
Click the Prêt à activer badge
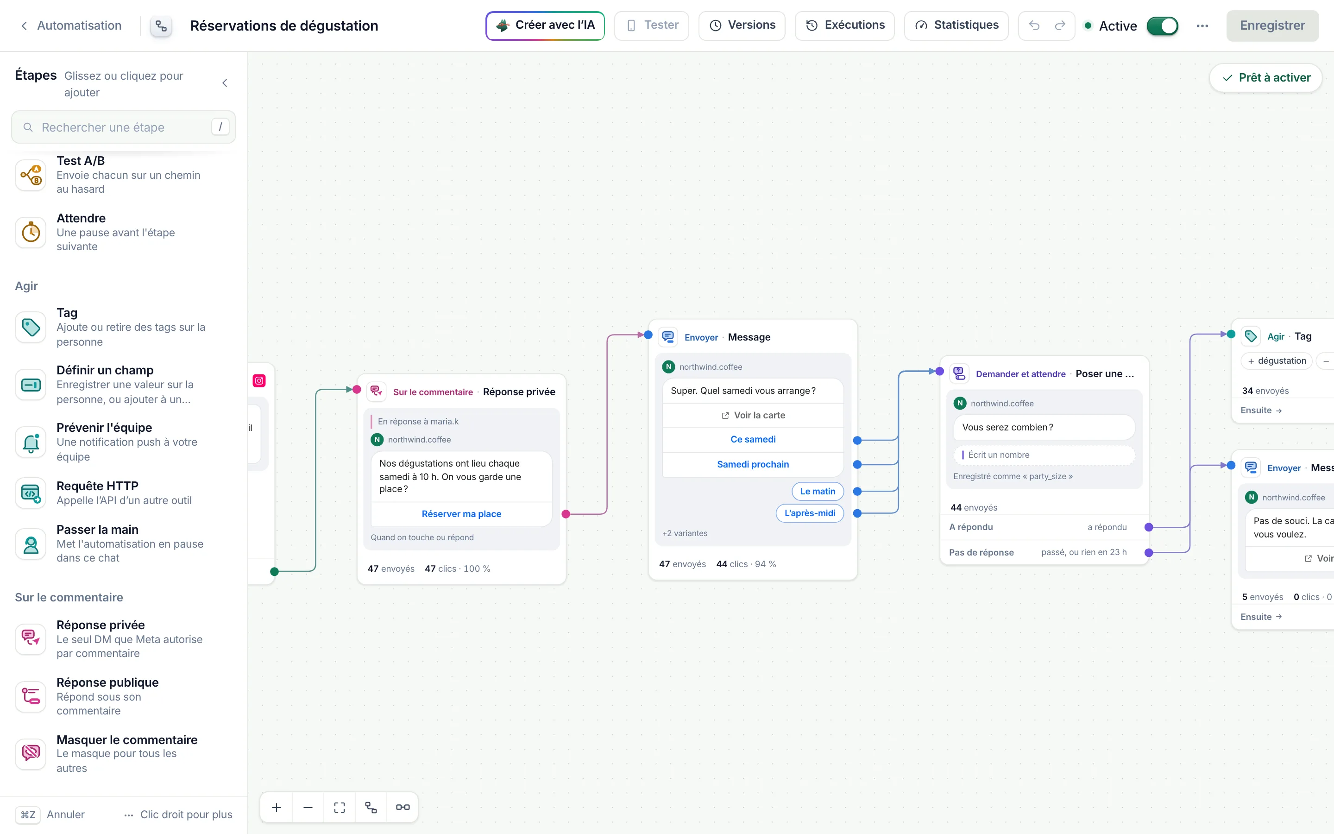coord(1265,78)
